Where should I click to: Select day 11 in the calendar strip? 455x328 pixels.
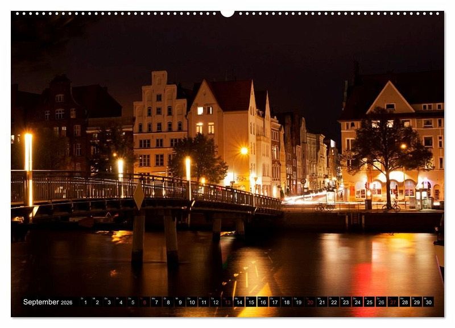click(204, 302)
